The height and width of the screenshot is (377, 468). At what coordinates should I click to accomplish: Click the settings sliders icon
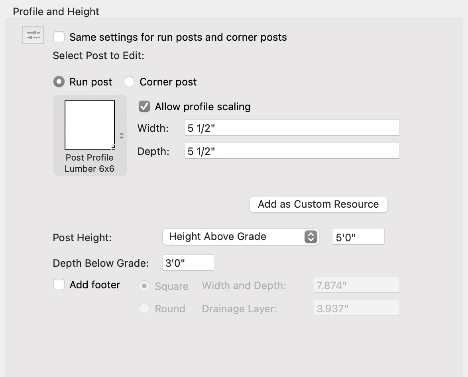[33, 36]
